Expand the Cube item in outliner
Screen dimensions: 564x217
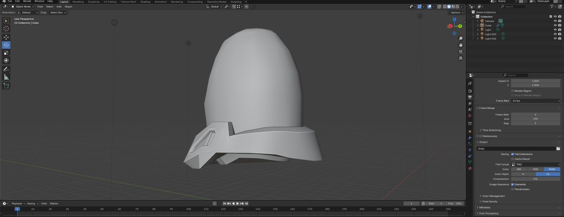pos(478,25)
